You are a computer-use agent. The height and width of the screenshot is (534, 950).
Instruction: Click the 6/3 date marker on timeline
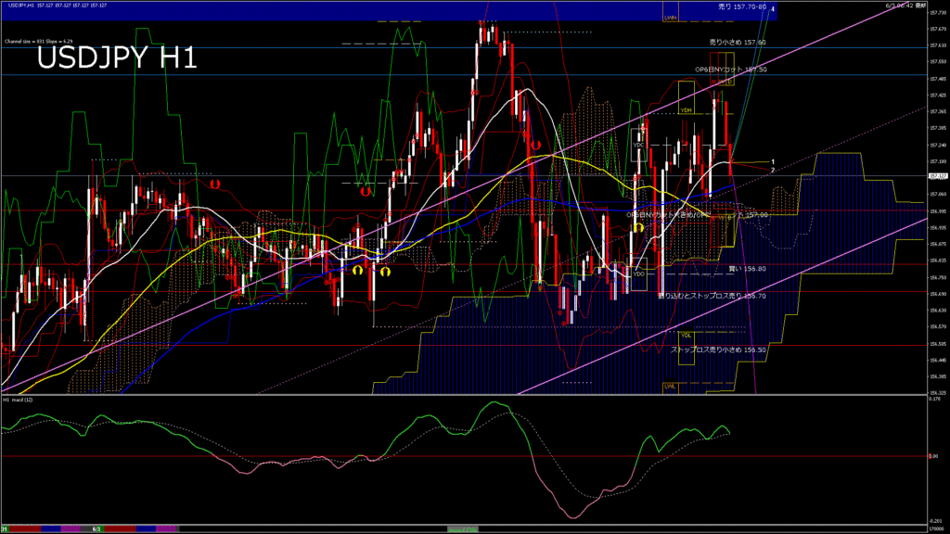point(96,528)
